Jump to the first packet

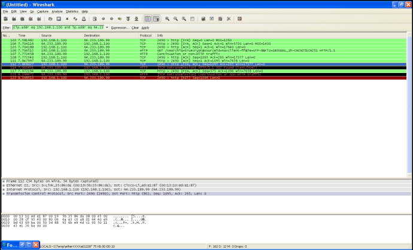(128, 19)
